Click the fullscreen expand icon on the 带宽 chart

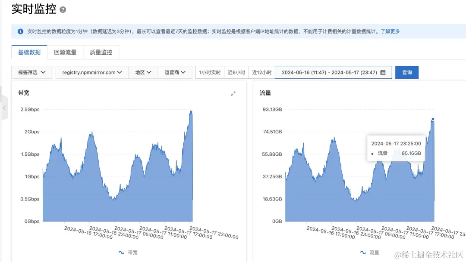[x=233, y=93]
